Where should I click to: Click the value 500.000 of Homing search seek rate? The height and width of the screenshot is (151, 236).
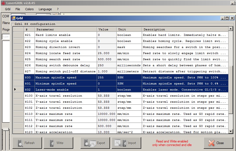tap(107, 59)
